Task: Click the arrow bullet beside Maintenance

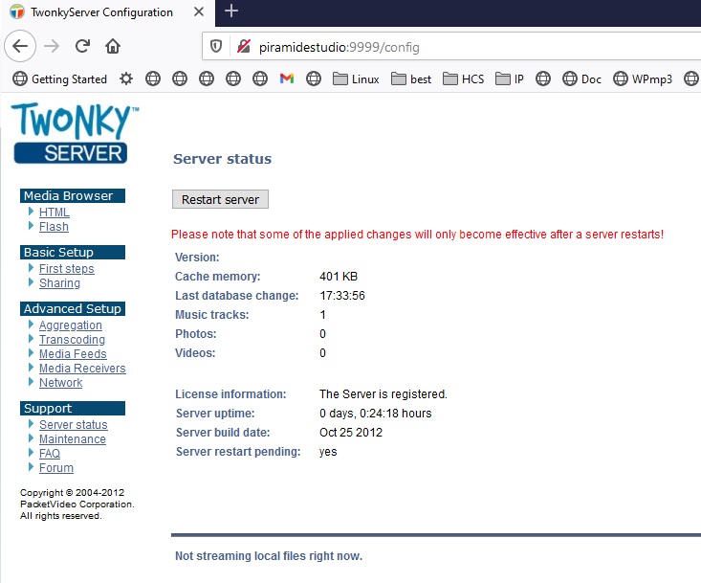Action: tap(31, 437)
